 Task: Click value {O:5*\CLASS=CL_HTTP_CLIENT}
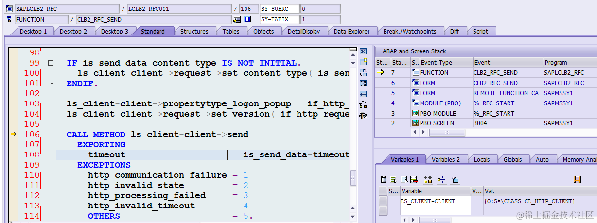529,201
